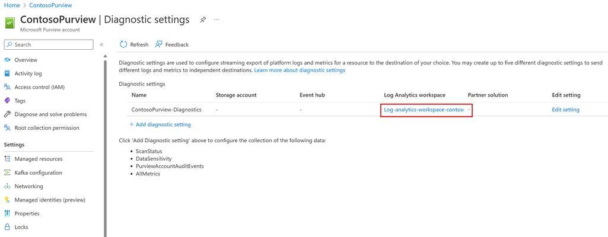The width and height of the screenshot is (608, 237).
Task: Open the Log-analytics-workspace-contoso link
Action: point(424,110)
